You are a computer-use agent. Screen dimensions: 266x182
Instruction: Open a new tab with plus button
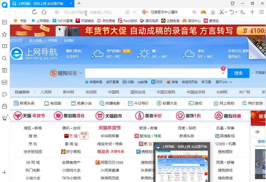pos(79,3)
